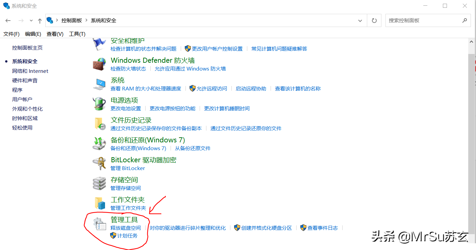Open recent locations dropdown arrow
Viewport: 476px width, 250px height.
point(31,21)
